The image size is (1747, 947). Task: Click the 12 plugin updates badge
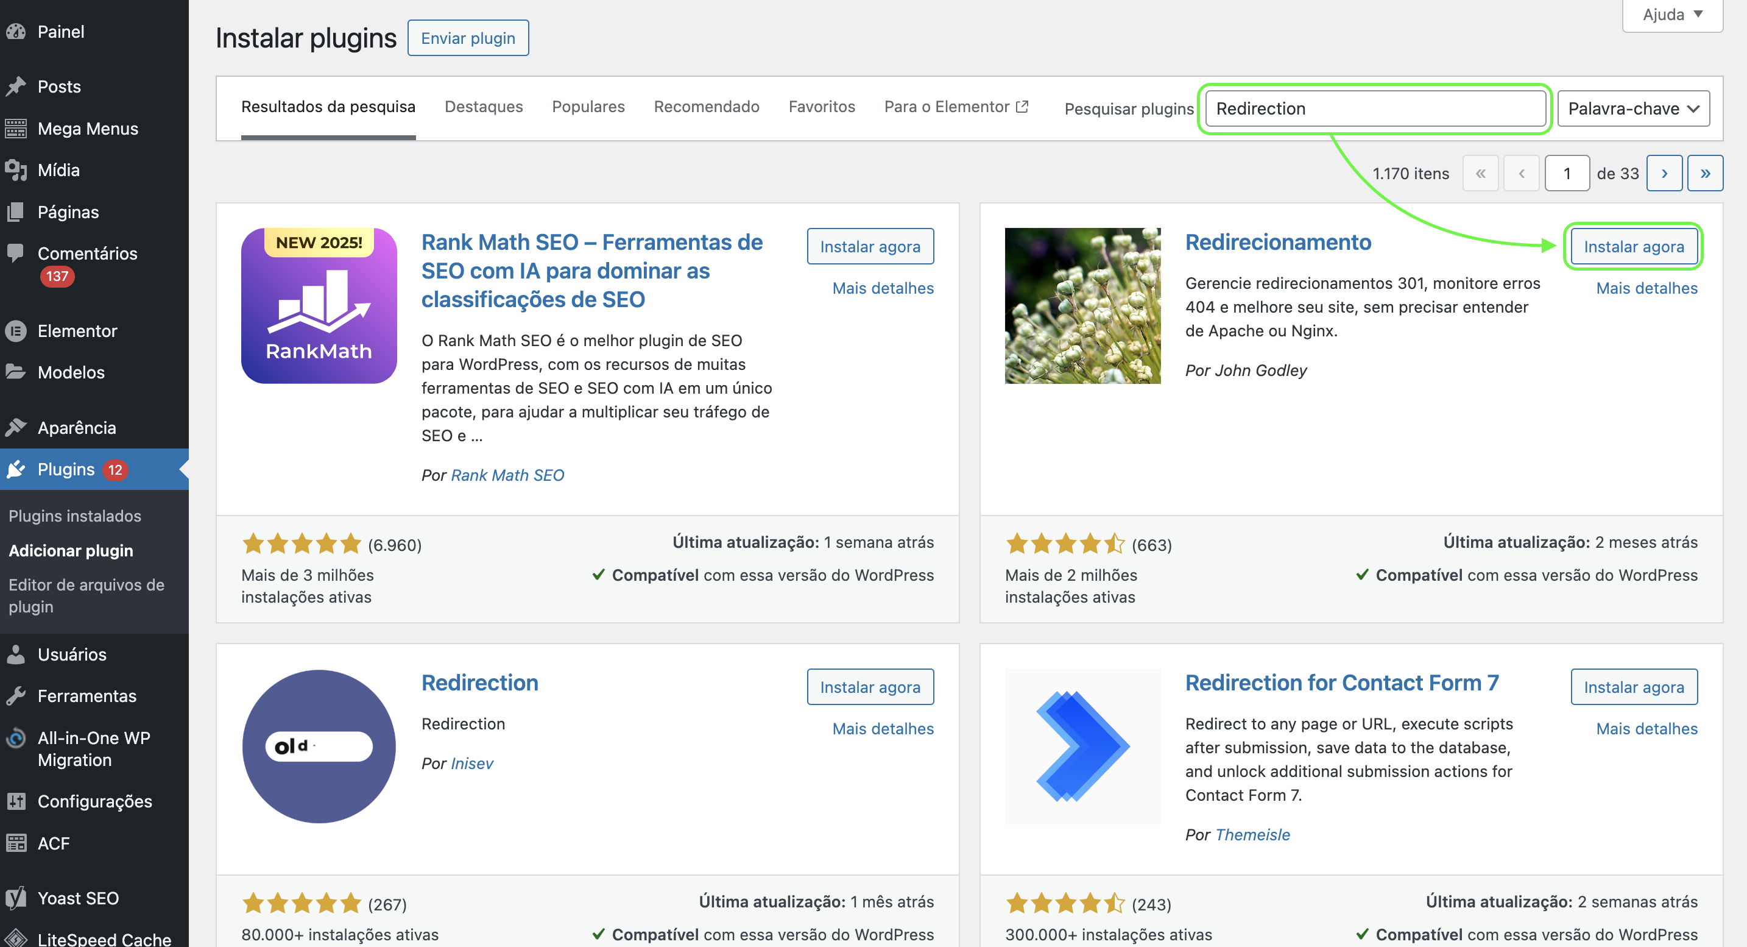[x=115, y=469]
